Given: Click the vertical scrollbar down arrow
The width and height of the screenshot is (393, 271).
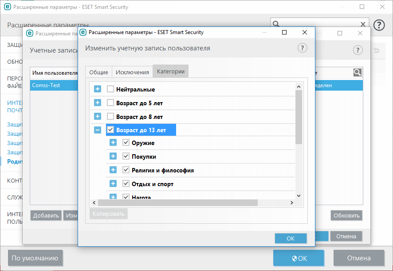Looking at the screenshot, I should 299,195.
